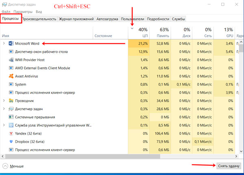Click the horizontal scrollbar right arrow
The image size is (244, 175).
(x=236, y=156)
